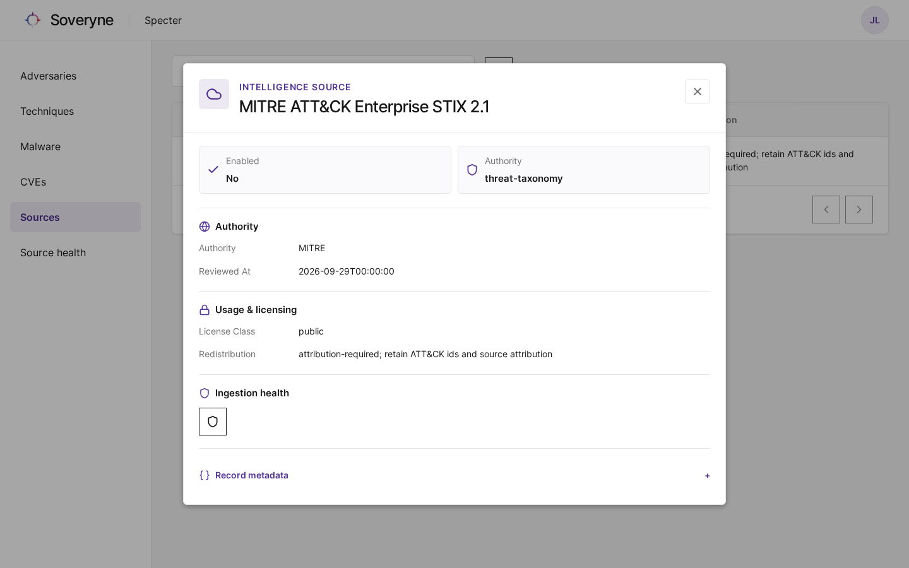Screen dimensions: 909x568
Task: Open Adversaries in the sidebar
Action: pyautogui.click(x=75, y=76)
